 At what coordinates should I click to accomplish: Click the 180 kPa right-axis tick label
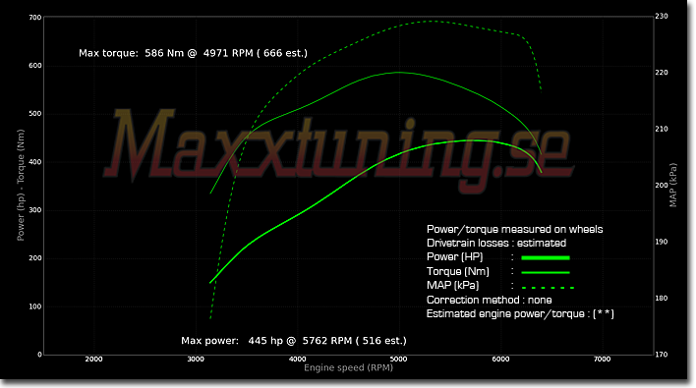point(662,299)
